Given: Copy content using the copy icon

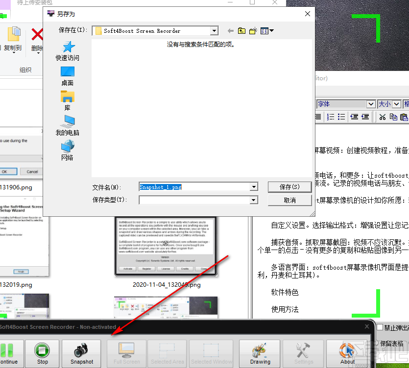Looking at the screenshot, I should click(394, 117).
